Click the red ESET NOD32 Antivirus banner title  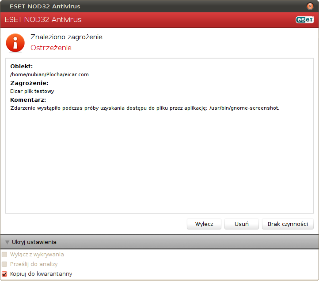click(x=43, y=20)
